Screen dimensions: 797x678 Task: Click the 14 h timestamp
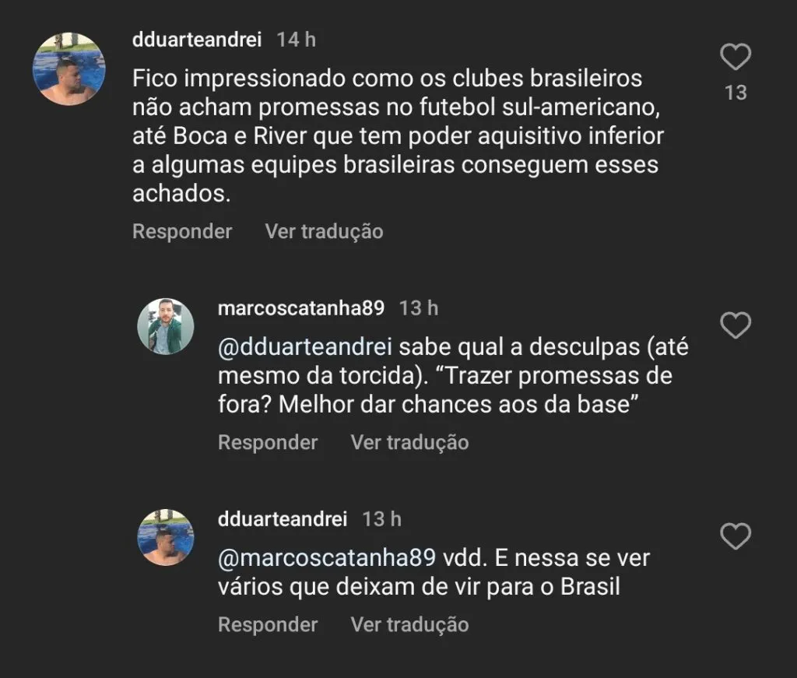pyautogui.click(x=297, y=40)
